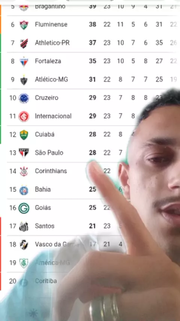Click the Cruzeiro club crest
The image size is (180, 321).
click(24, 98)
